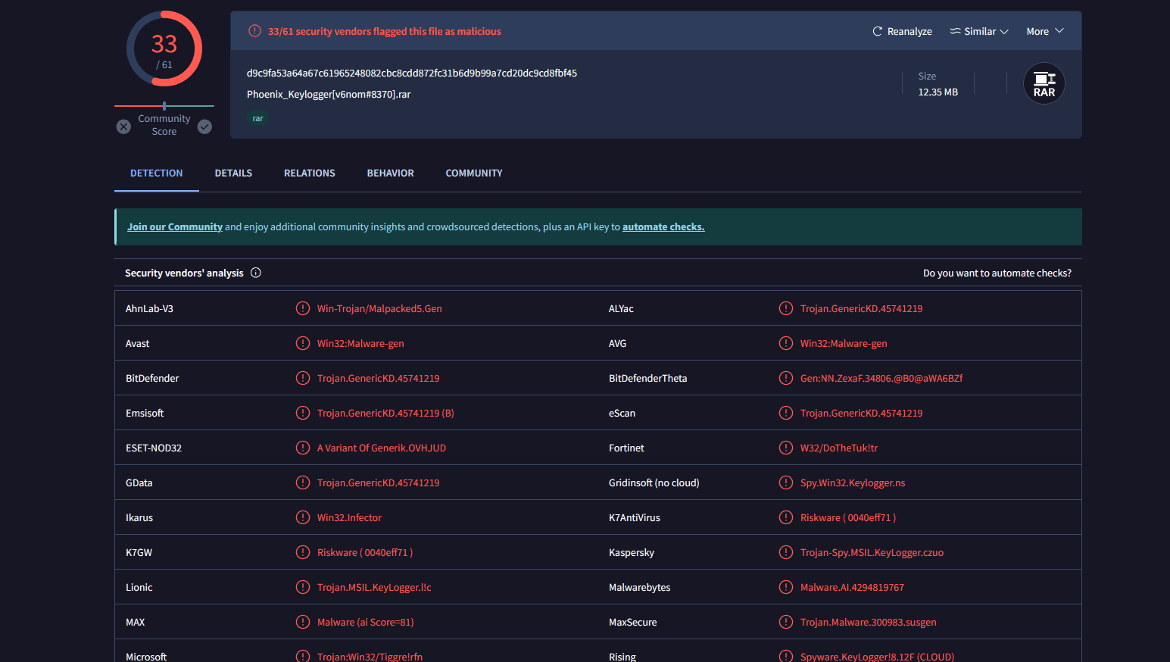Click the malicious alert icon in banner
1170x662 pixels.
tap(255, 31)
